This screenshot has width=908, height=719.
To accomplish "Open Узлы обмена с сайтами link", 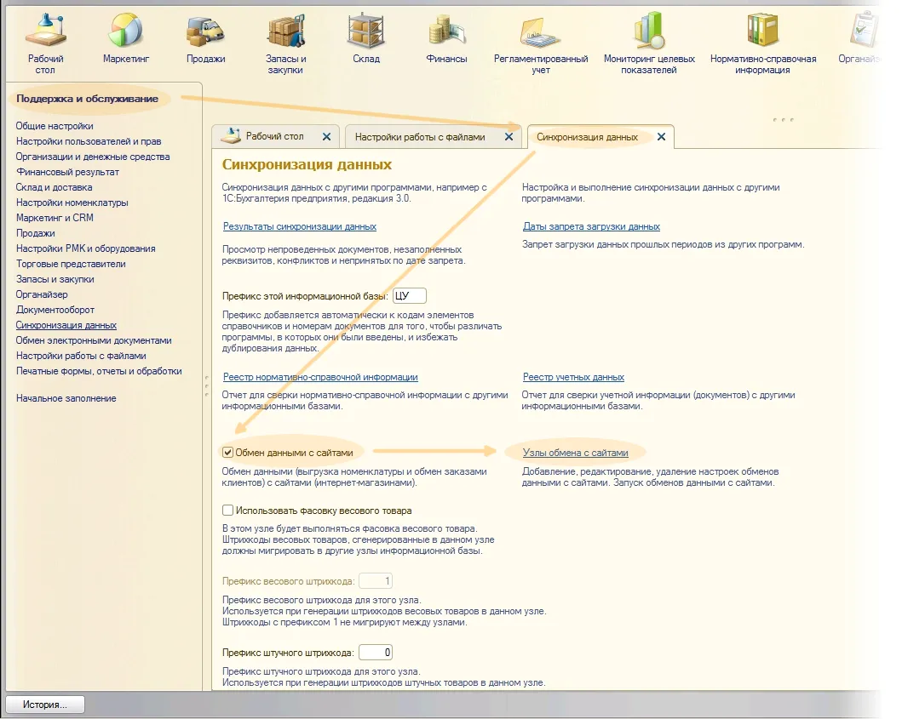I will tap(575, 453).
